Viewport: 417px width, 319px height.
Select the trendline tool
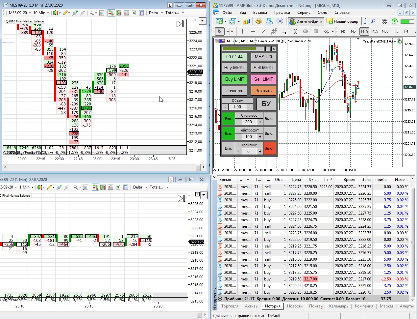263,31
